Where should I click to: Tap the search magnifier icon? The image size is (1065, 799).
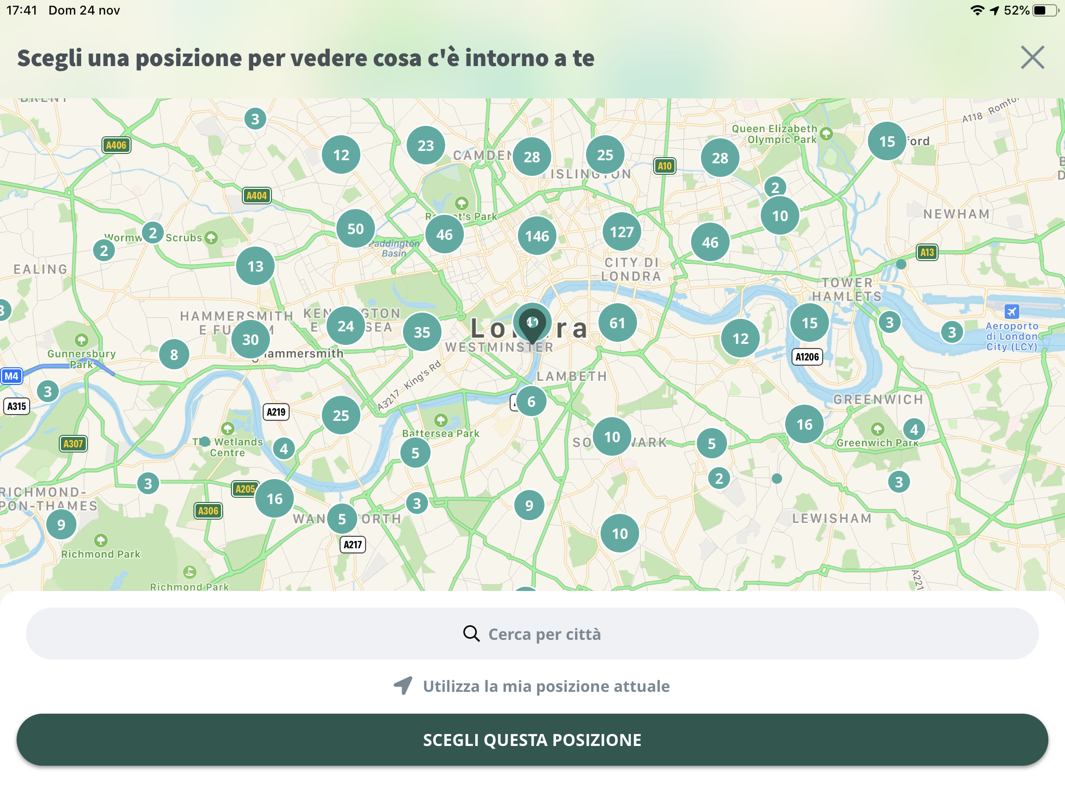[x=471, y=634]
